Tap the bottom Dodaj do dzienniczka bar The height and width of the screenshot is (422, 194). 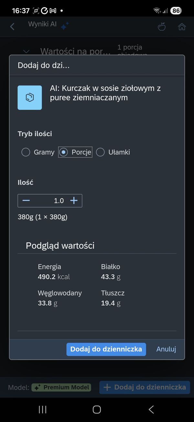click(145, 387)
